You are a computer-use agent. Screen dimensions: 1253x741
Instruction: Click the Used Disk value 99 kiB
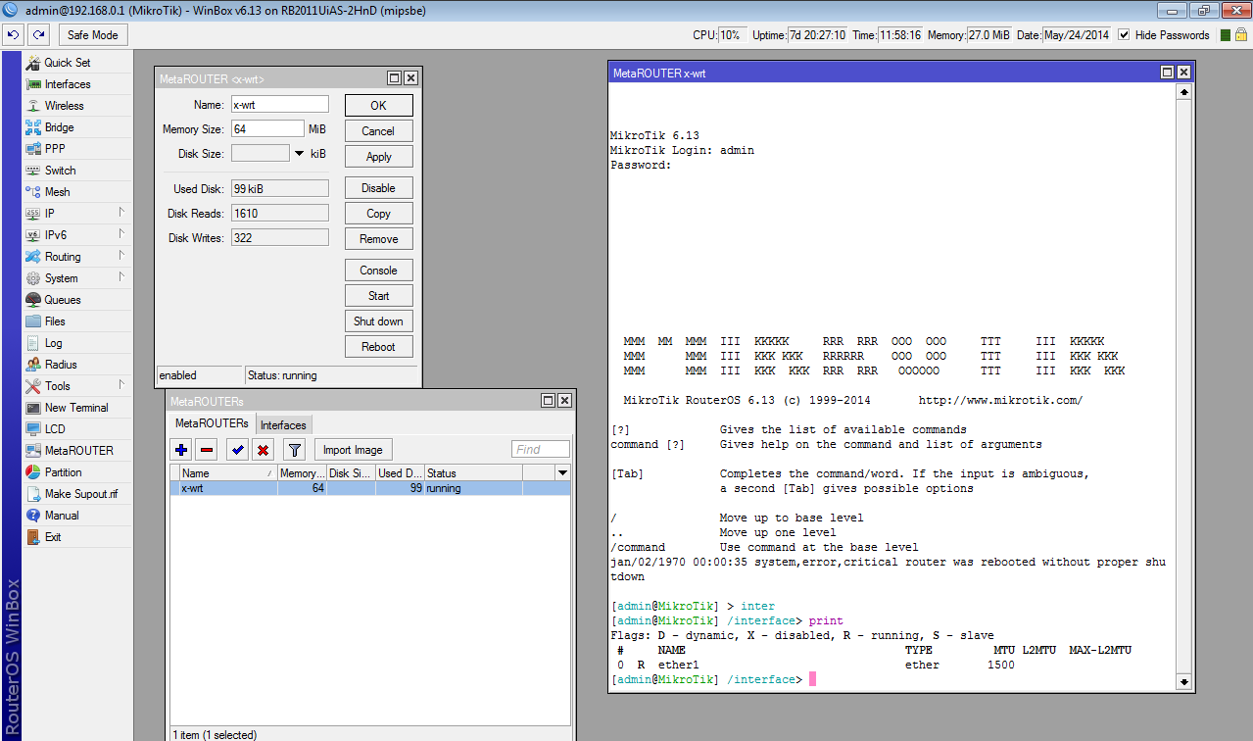pos(279,188)
